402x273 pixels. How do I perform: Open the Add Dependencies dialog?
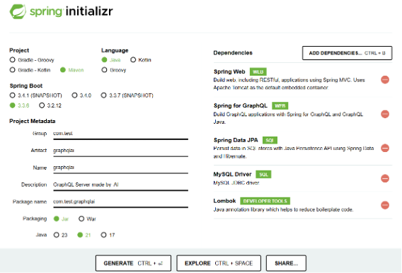[x=347, y=53]
